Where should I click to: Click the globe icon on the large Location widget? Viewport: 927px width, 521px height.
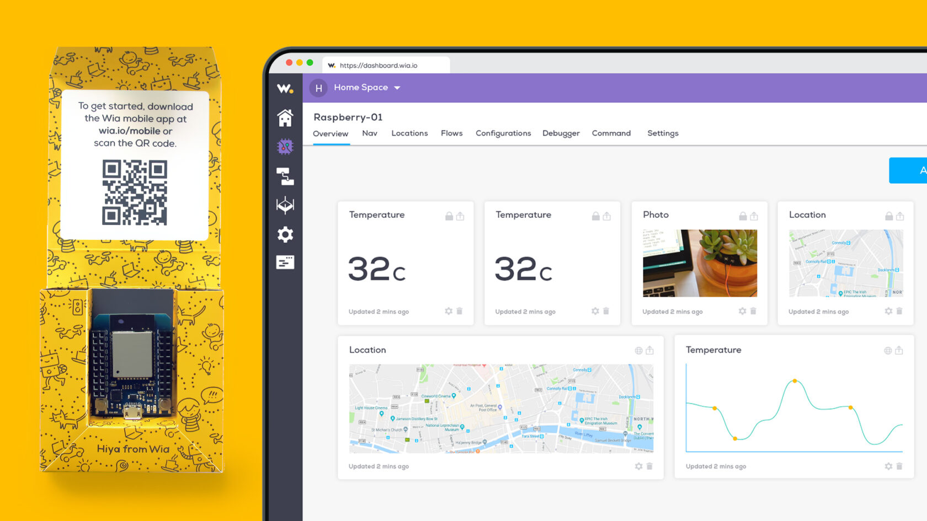(639, 351)
